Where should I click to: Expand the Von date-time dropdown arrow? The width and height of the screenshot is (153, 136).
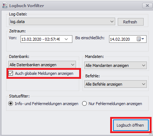click(66, 39)
